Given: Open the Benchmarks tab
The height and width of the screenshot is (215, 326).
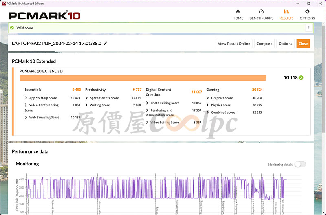Looking at the screenshot, I should 261,15.
